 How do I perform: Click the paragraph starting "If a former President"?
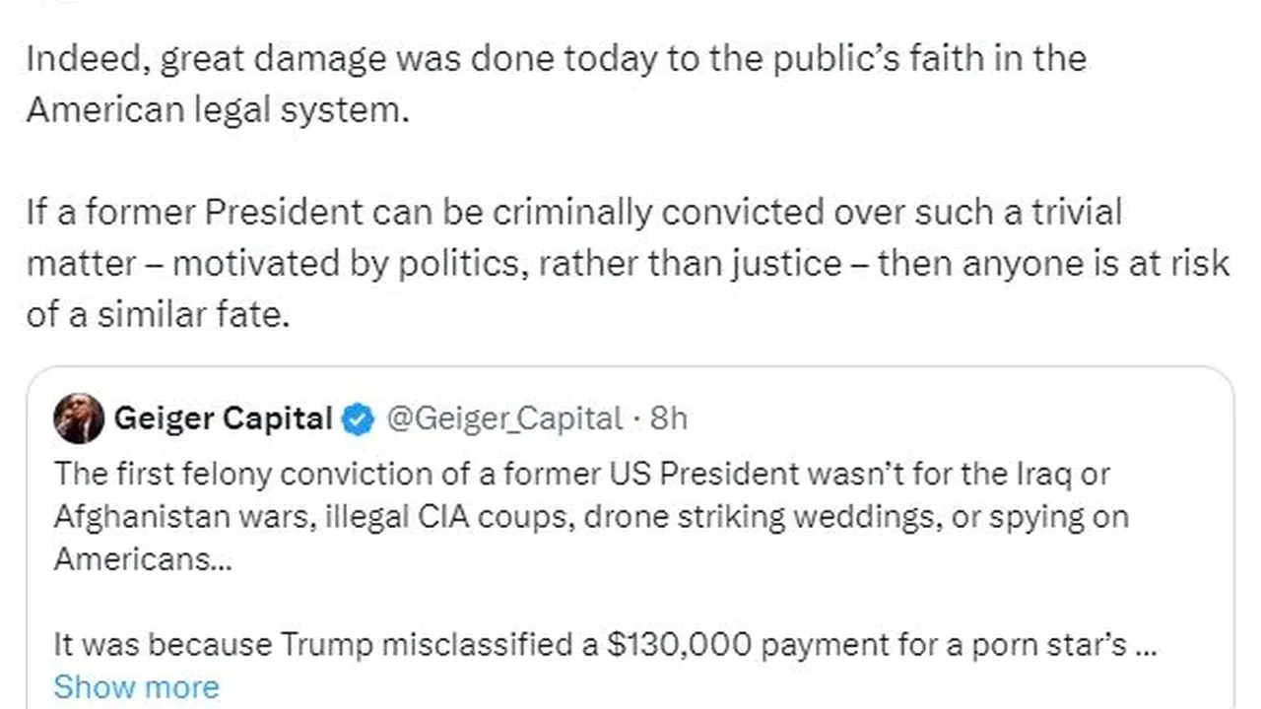(573, 212)
